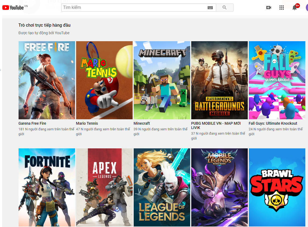The image size is (308, 227).
Task: Click the YouTube logo to go home
Action: coord(13,8)
